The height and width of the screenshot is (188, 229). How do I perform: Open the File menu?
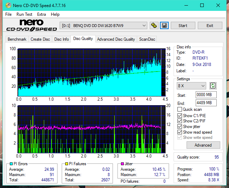tap(8, 14)
